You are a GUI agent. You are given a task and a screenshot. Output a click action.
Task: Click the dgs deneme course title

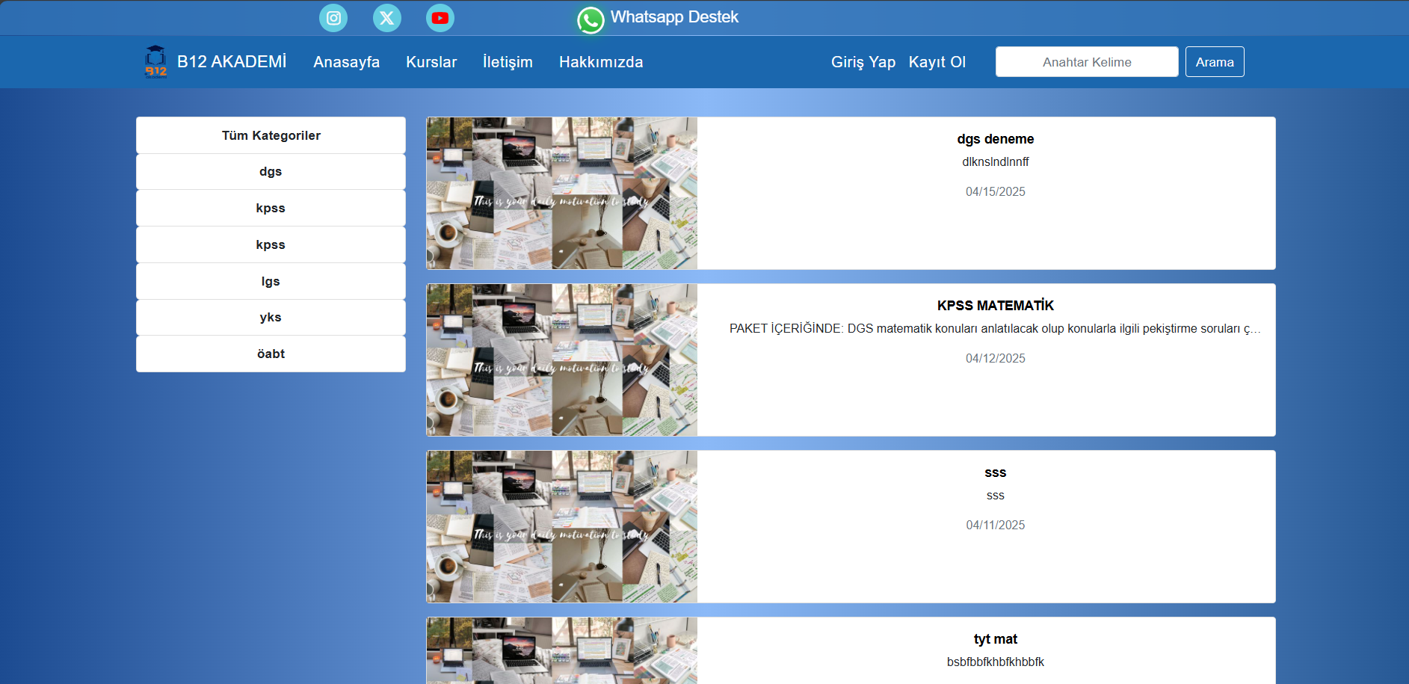(996, 139)
